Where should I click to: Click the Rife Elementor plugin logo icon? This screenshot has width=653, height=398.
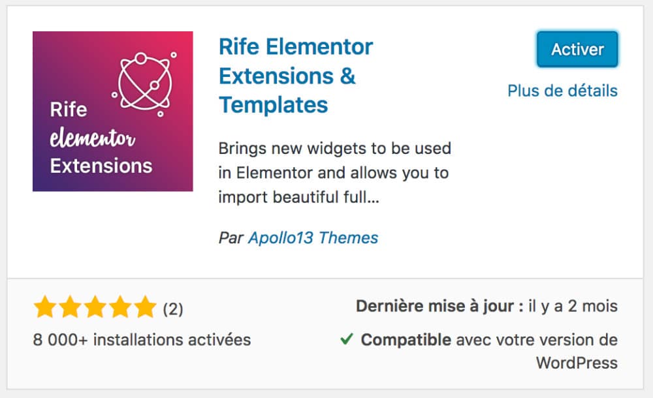coord(112,111)
